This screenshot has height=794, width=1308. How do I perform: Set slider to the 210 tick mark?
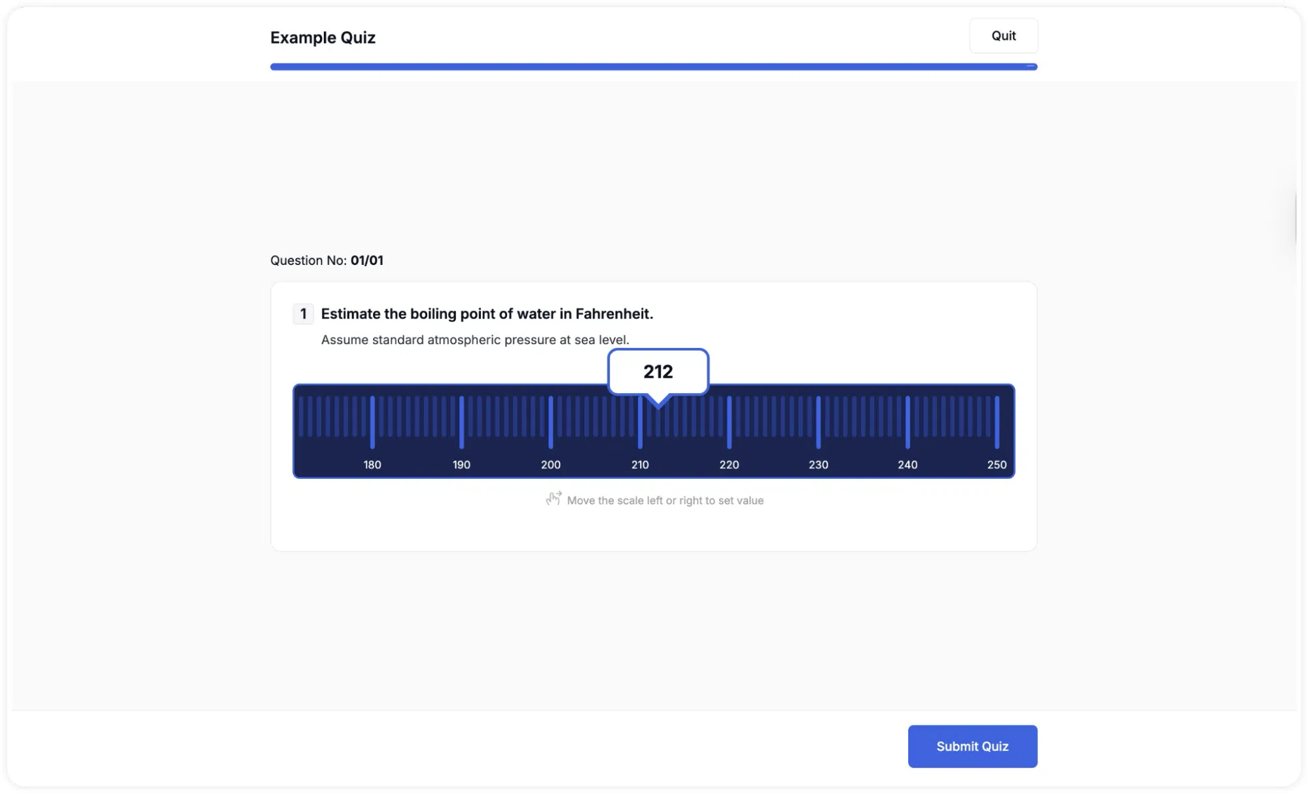640,423
